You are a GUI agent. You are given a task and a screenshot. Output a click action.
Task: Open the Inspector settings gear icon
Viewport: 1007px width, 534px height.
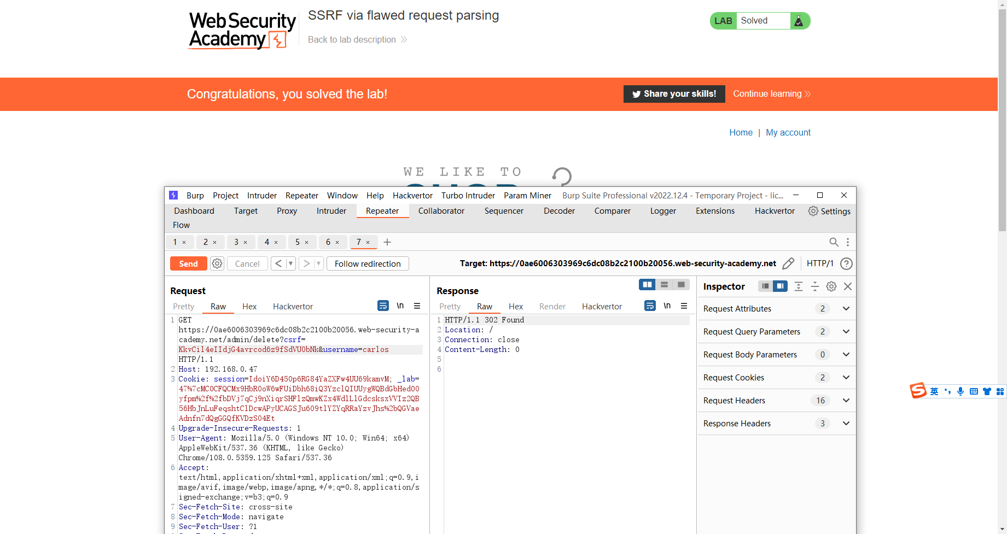click(831, 286)
